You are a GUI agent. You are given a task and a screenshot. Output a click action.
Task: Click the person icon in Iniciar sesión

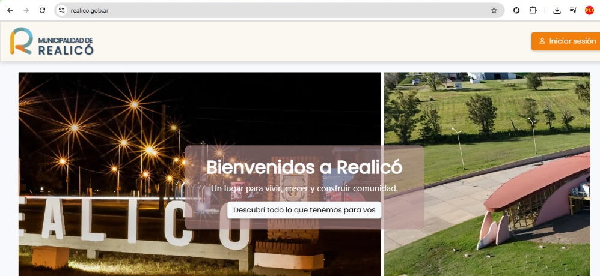coord(542,41)
